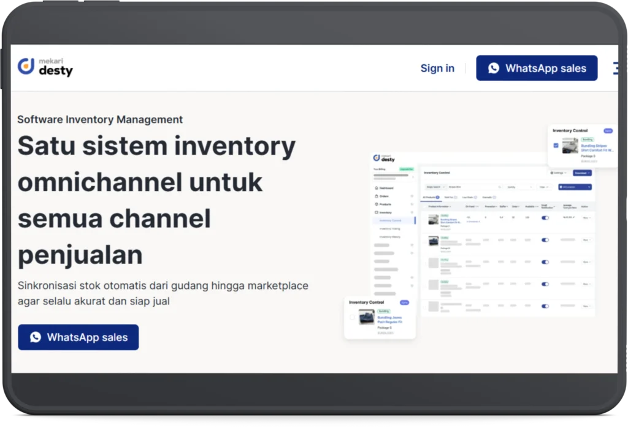The height and width of the screenshot is (428, 628).
Task: Click the WhatsApp icon in the header button
Action: (494, 69)
